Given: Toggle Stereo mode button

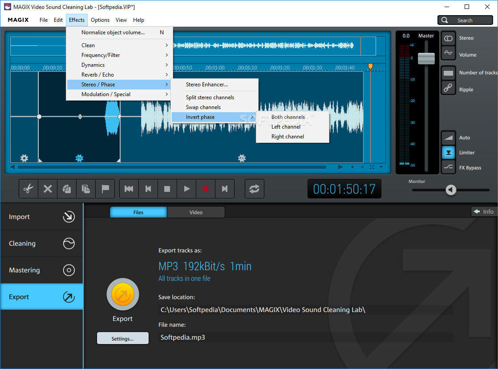Looking at the screenshot, I should point(448,38).
